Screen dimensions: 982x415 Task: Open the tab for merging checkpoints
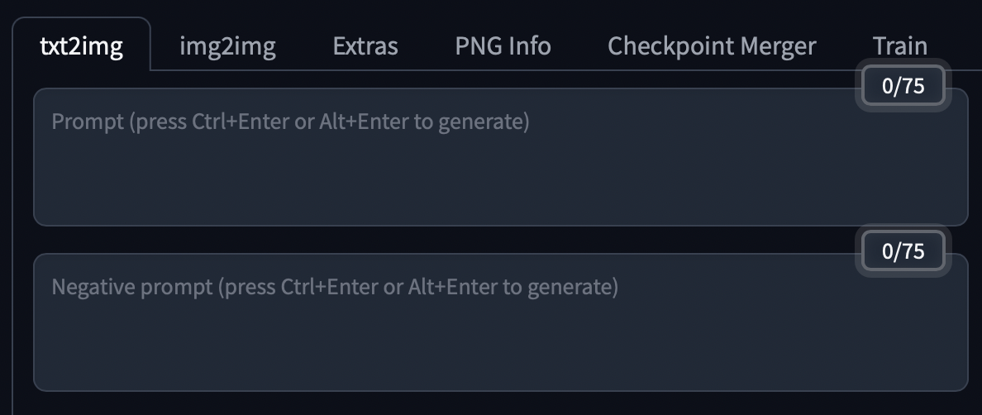click(712, 45)
